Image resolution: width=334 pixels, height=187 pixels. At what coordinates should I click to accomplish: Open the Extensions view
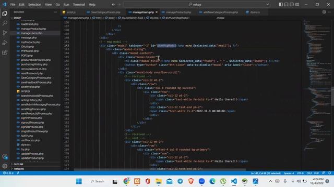coord(5,52)
